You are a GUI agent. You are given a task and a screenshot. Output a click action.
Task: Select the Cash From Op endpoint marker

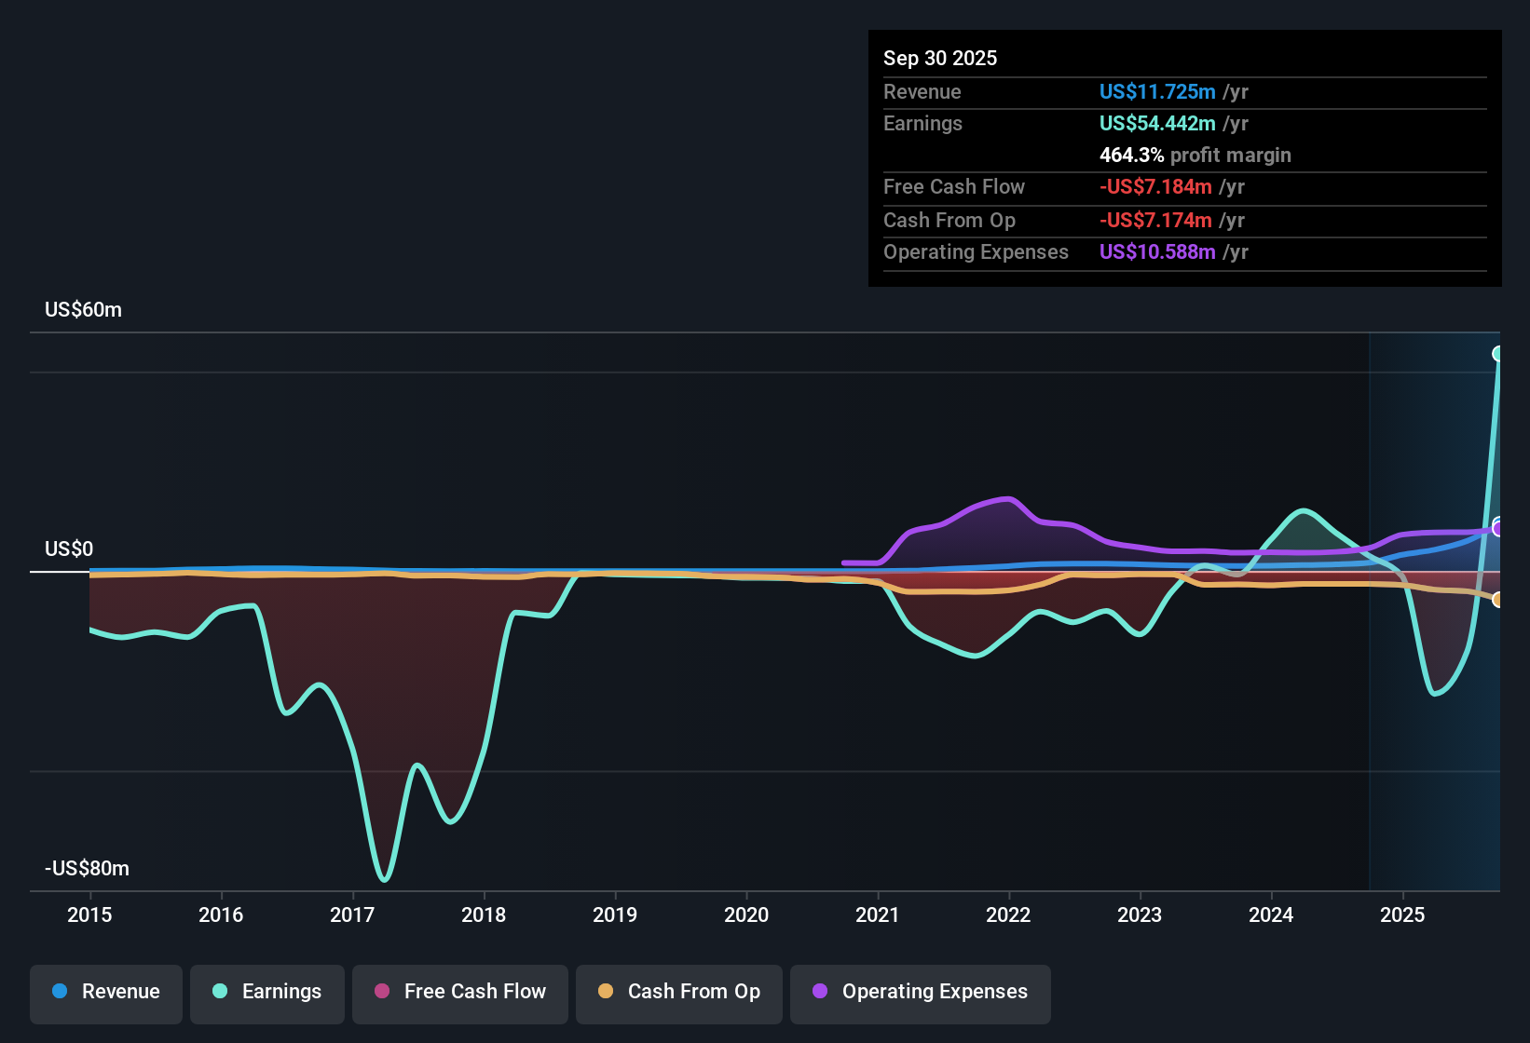(x=1497, y=601)
